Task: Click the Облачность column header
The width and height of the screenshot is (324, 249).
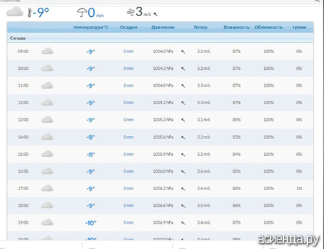Action: tap(268, 27)
